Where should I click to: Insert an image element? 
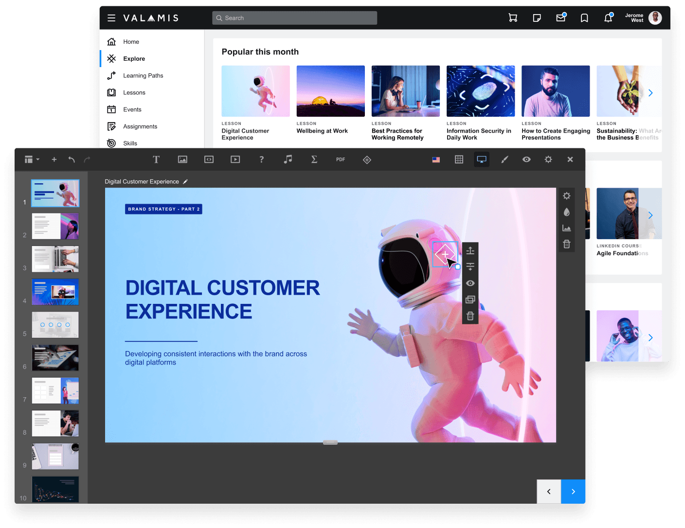[x=182, y=159]
